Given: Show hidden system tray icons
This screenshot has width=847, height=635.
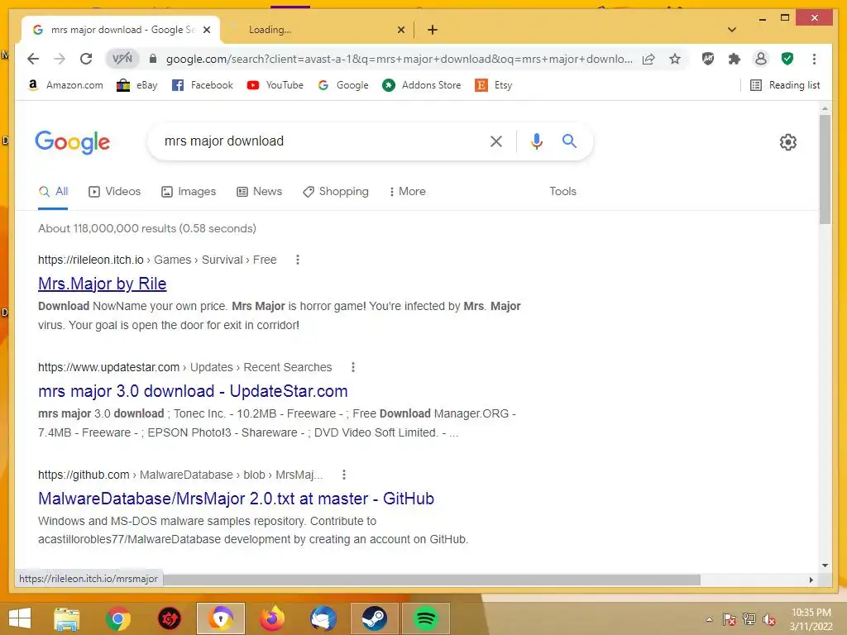Looking at the screenshot, I should tap(709, 619).
